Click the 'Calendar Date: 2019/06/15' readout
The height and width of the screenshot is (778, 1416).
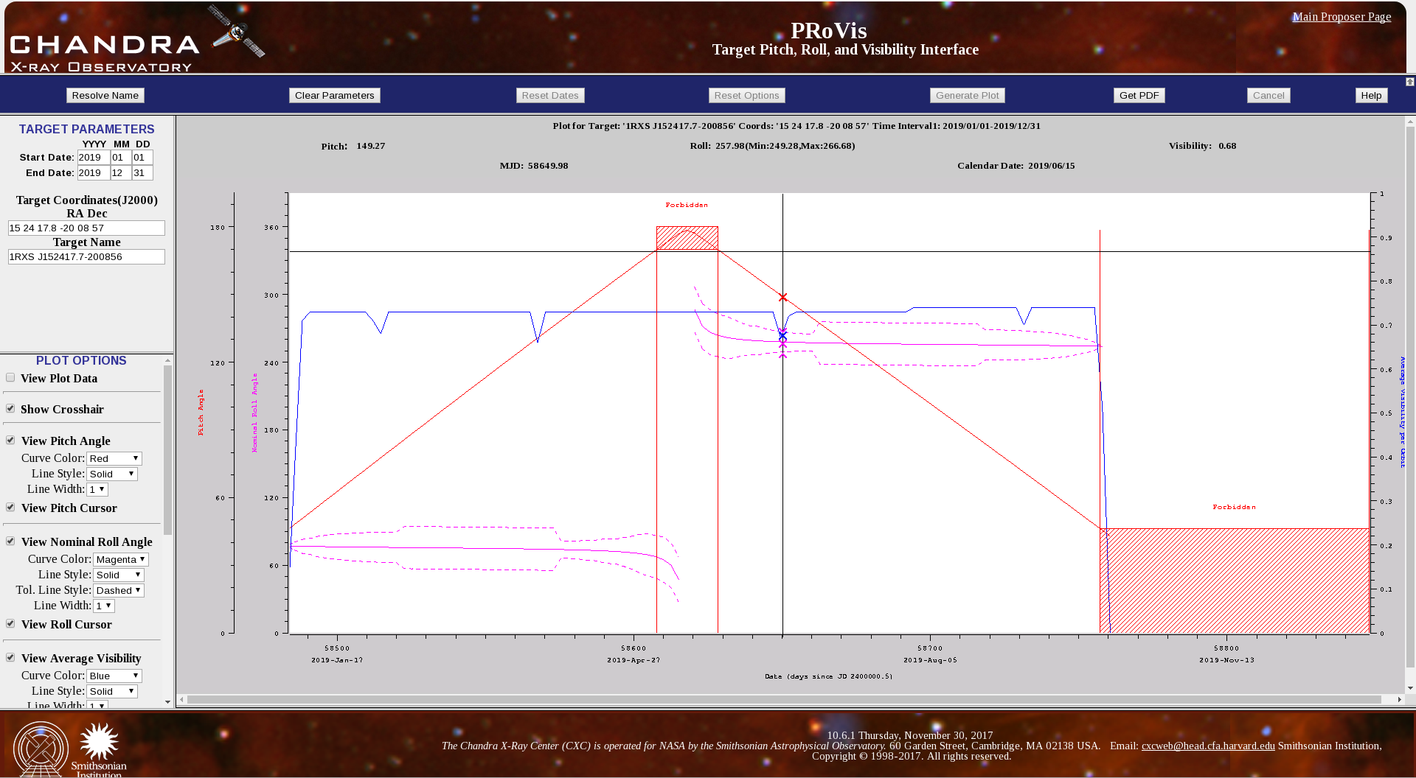1016,166
